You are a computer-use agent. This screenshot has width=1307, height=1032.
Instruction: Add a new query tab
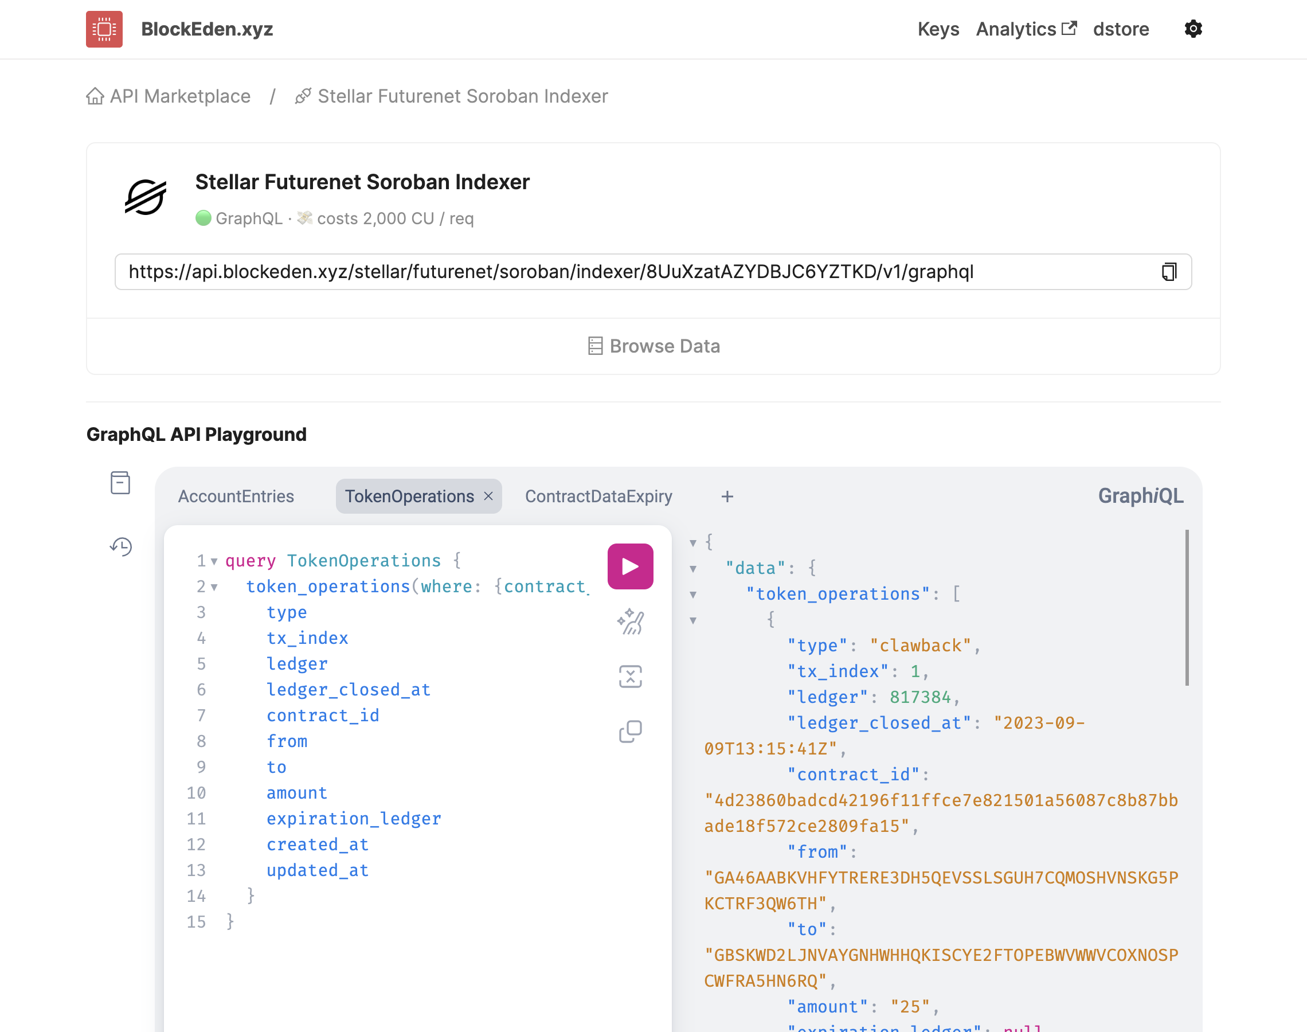tap(727, 497)
